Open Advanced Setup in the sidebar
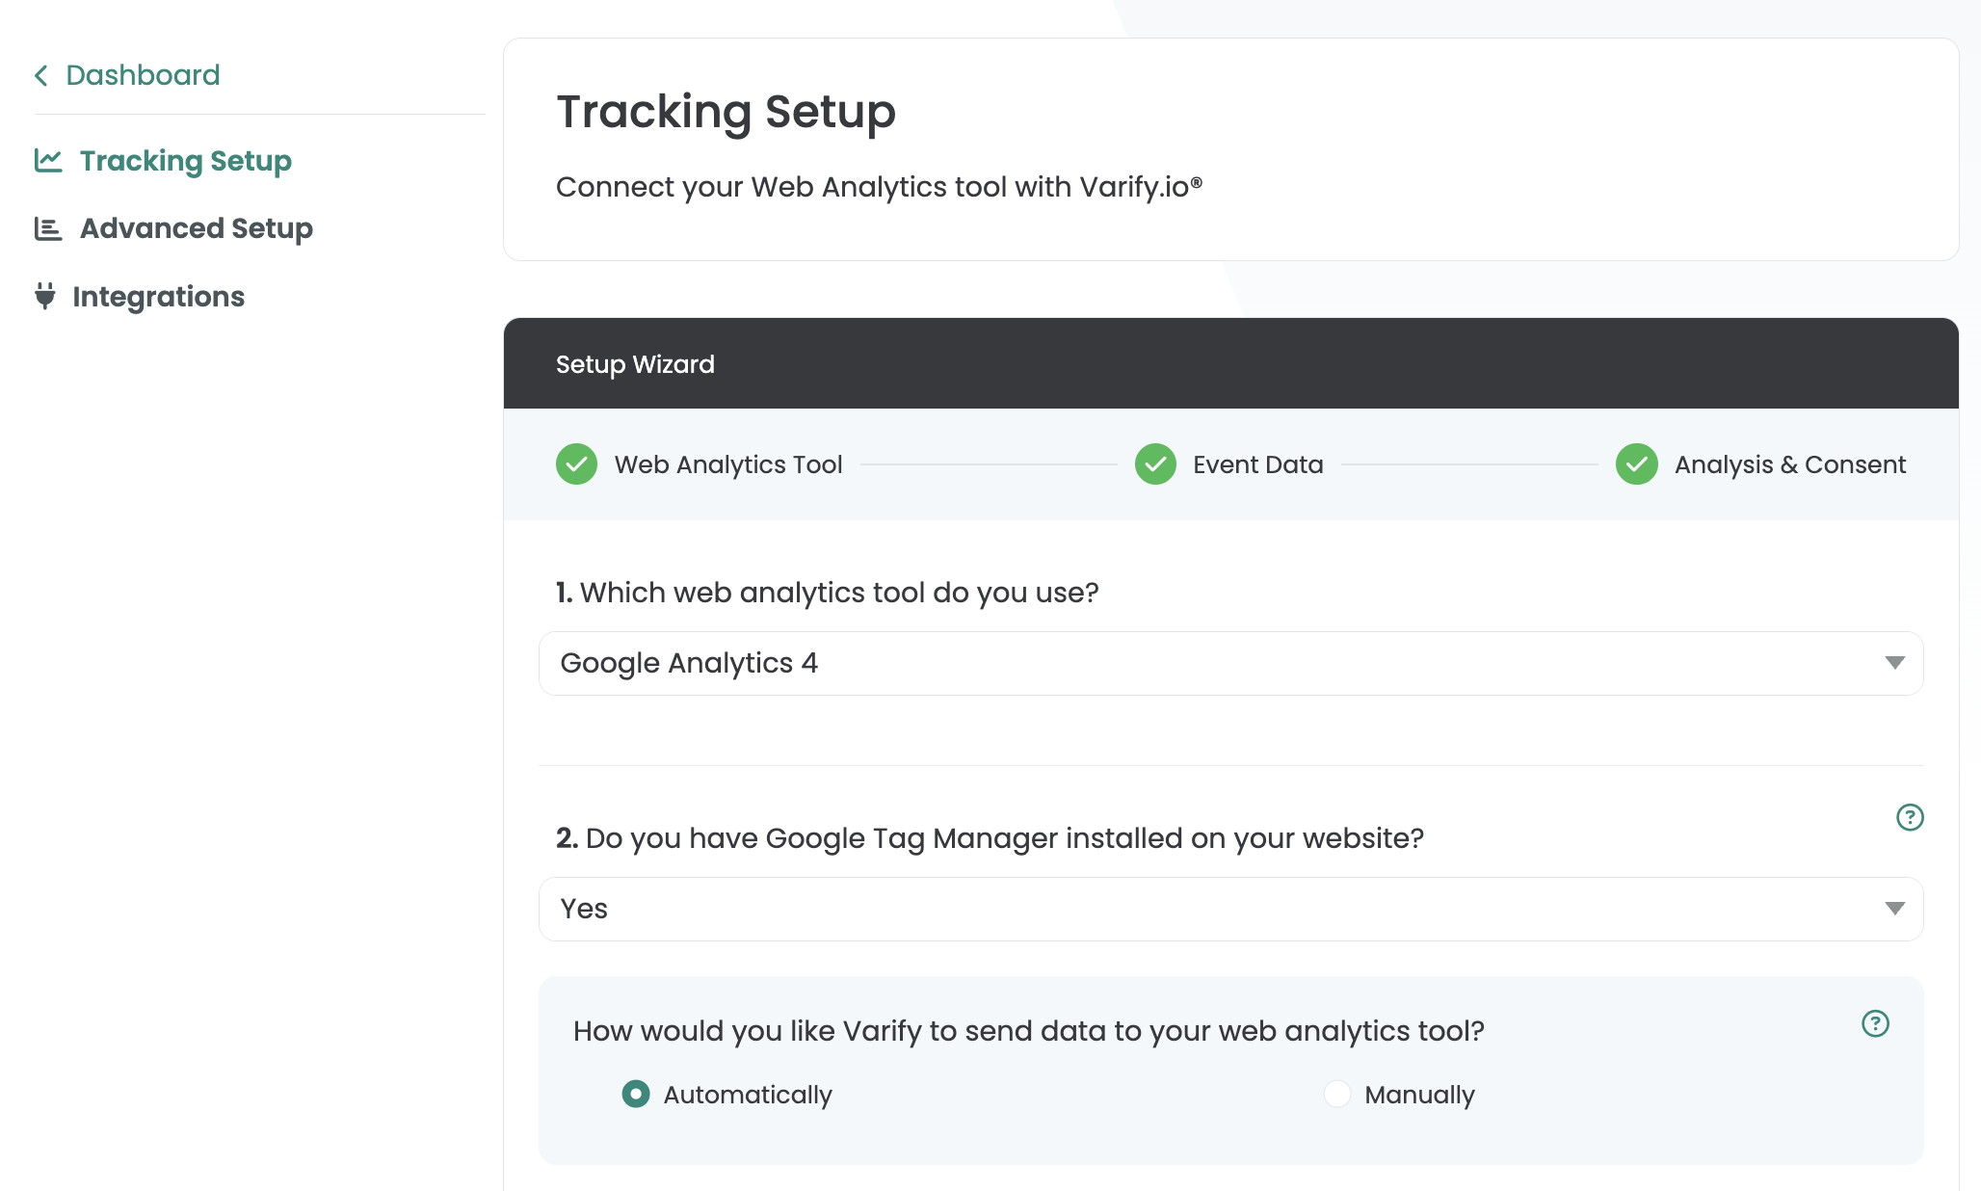The image size is (1981, 1191). coord(196,228)
